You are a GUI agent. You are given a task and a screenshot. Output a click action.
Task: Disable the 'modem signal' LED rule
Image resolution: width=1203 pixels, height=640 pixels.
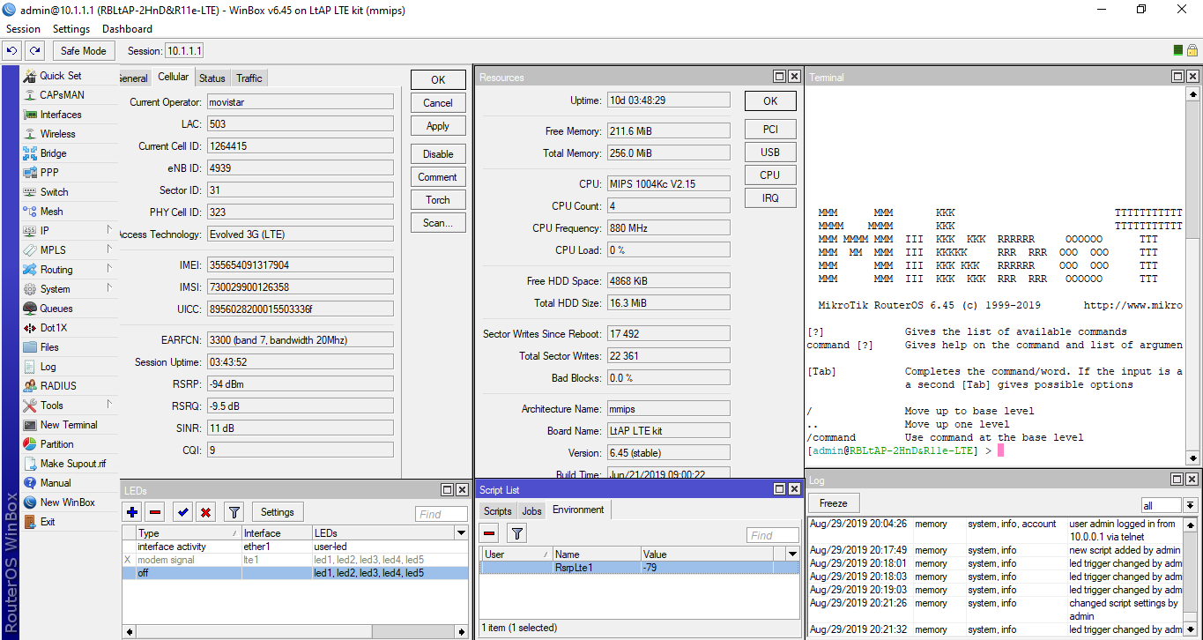(204, 511)
